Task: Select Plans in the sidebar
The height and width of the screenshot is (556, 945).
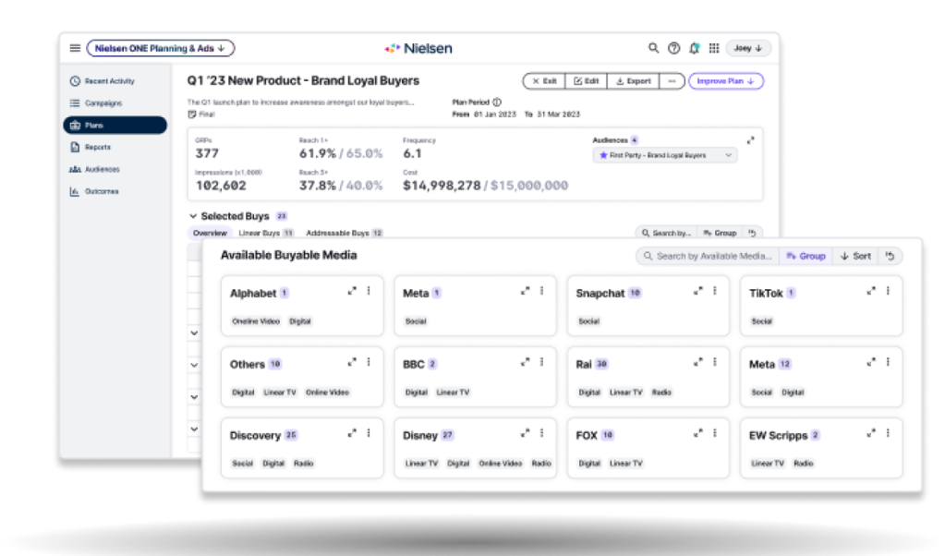Action: point(115,126)
